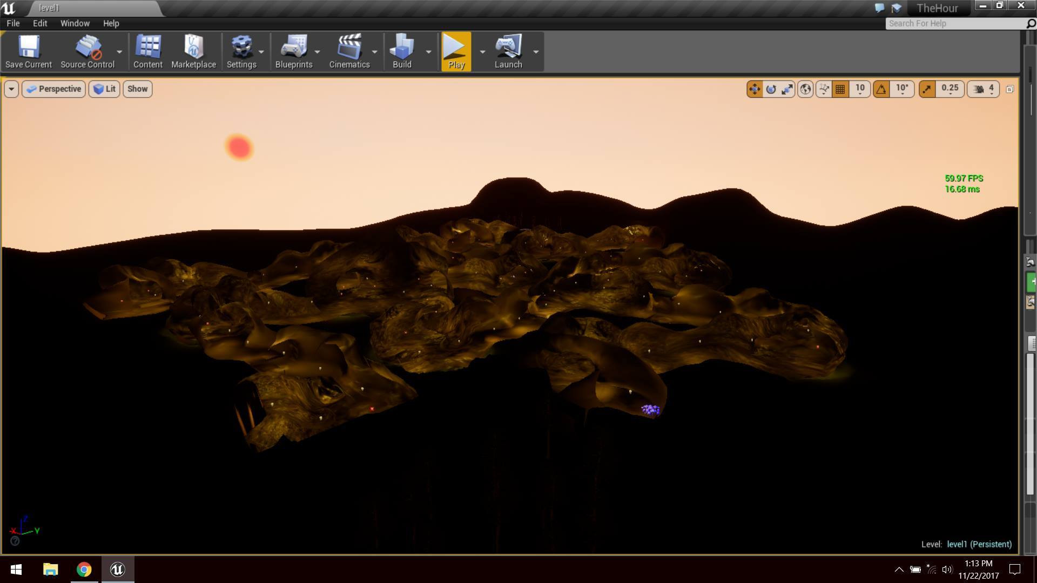Screen dimensions: 1037x583
Task: Open the Help menu
Action: click(111, 23)
